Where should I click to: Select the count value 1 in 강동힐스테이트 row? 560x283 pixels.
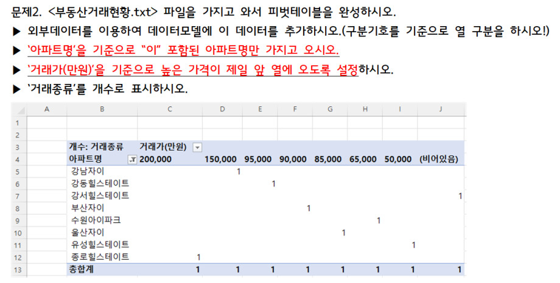click(x=273, y=184)
